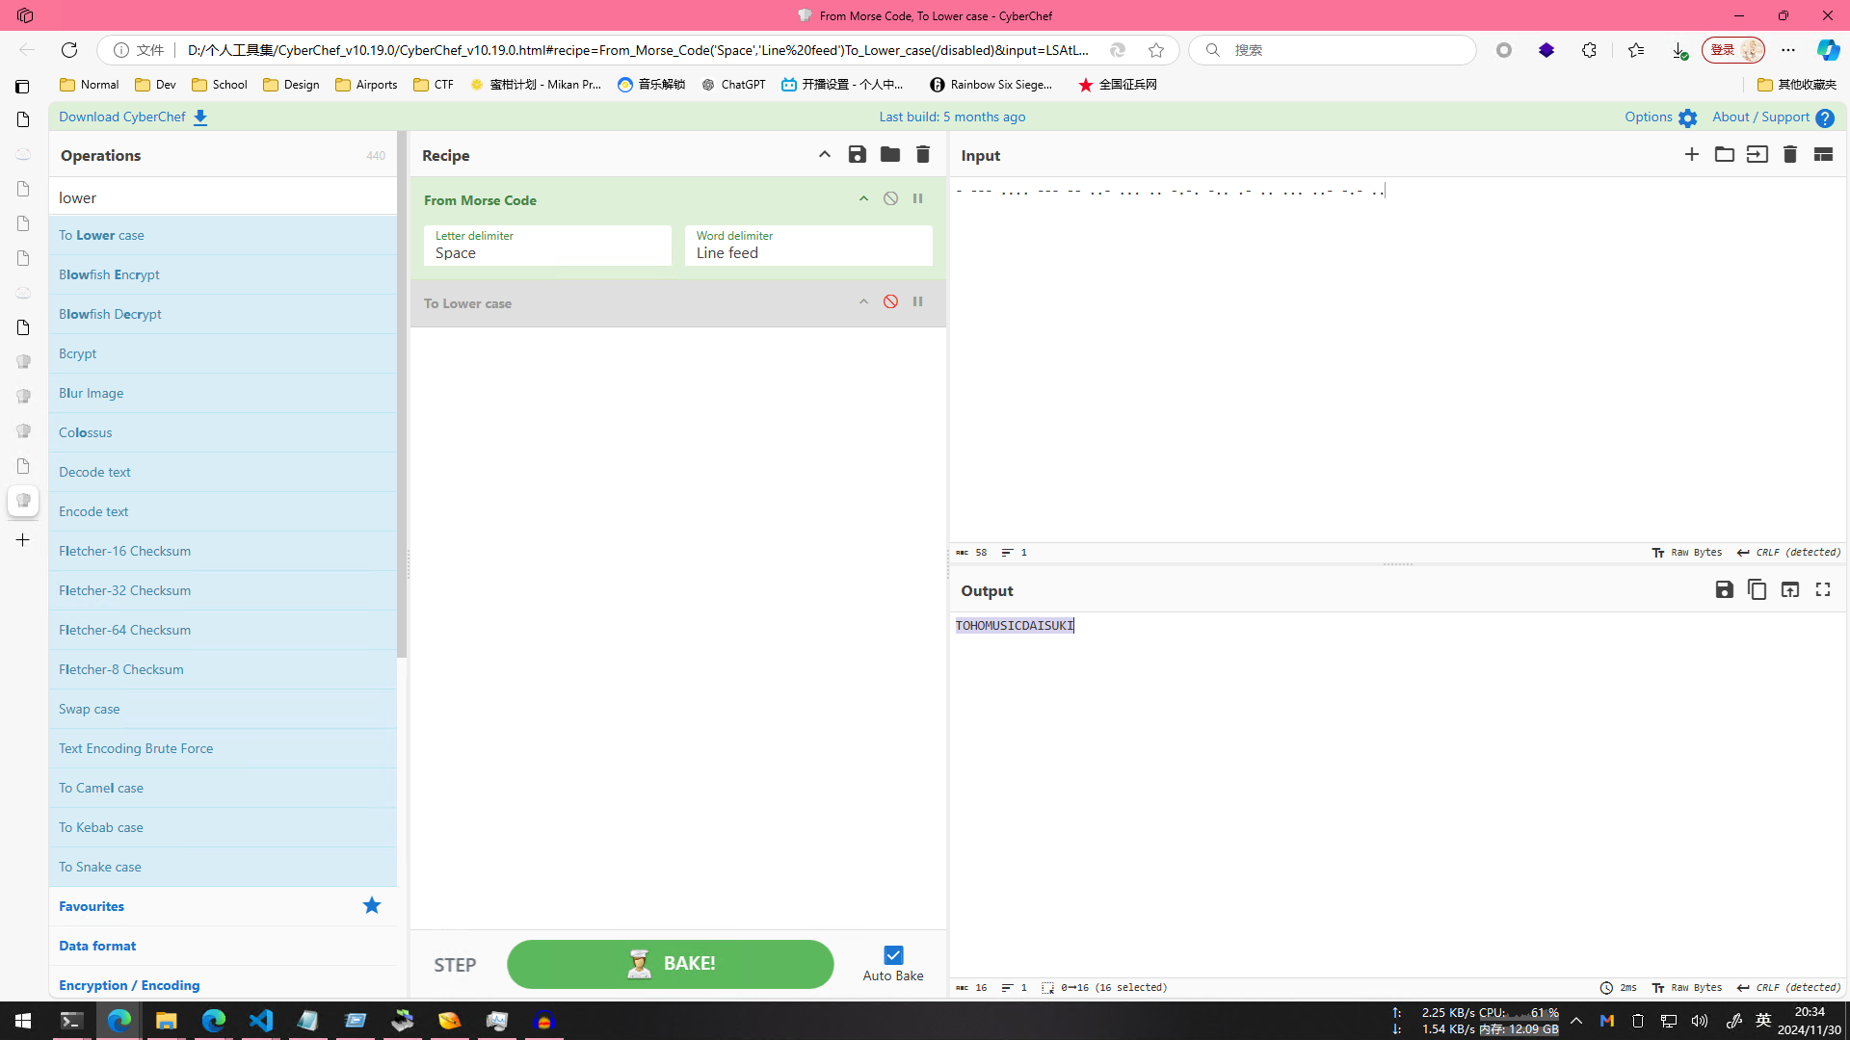Clear the recipe with trash icon
Screen dimensions: 1850x1040
point(922,155)
